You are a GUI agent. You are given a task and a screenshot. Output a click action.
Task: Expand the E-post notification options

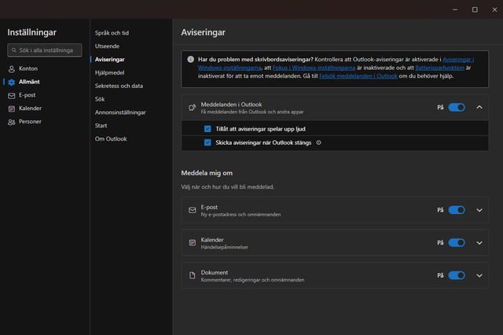(x=479, y=210)
